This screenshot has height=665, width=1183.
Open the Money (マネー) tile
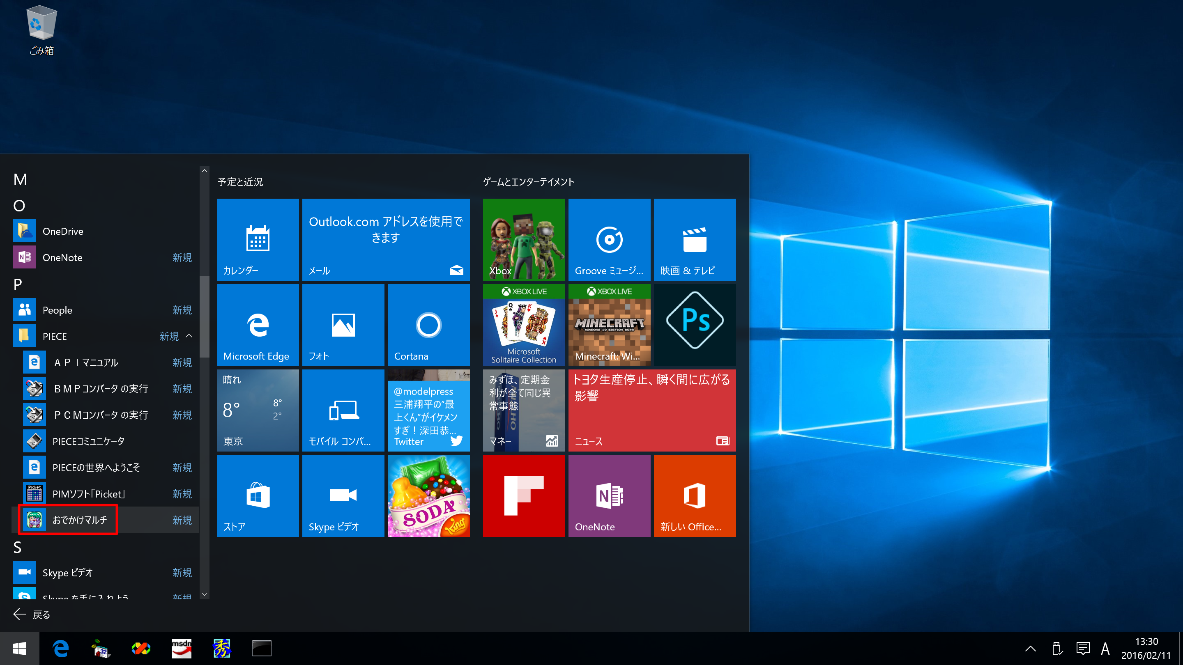pyautogui.click(x=524, y=410)
